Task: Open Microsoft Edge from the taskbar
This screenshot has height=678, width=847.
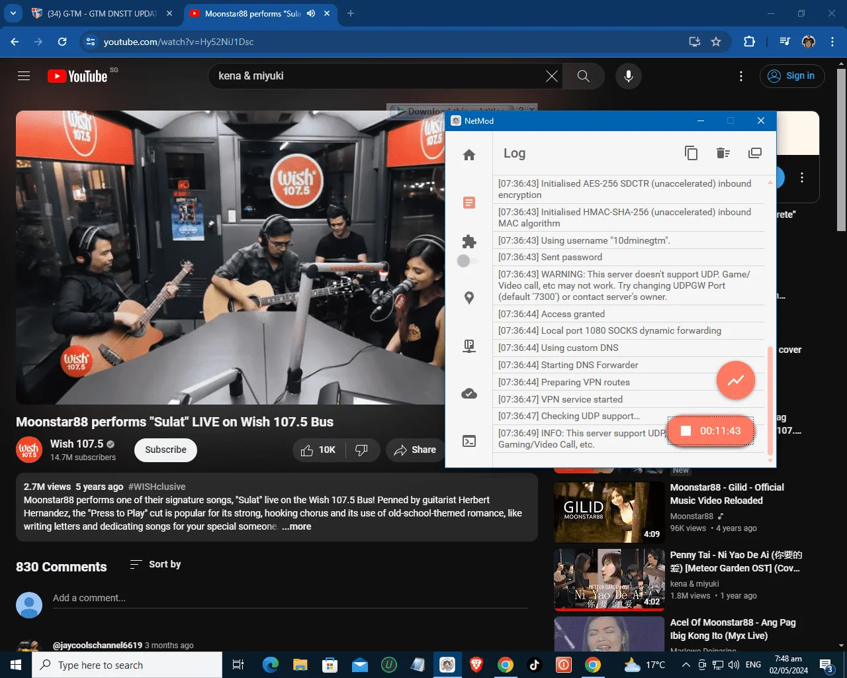Action: pyautogui.click(x=270, y=665)
